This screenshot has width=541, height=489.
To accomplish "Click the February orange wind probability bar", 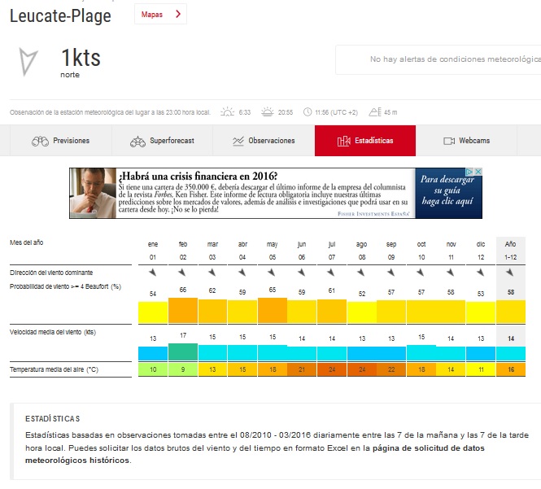I will pos(183,310).
